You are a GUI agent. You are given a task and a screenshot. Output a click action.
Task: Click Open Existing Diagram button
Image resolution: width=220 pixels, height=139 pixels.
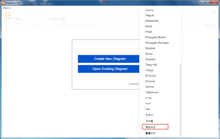click(x=109, y=69)
